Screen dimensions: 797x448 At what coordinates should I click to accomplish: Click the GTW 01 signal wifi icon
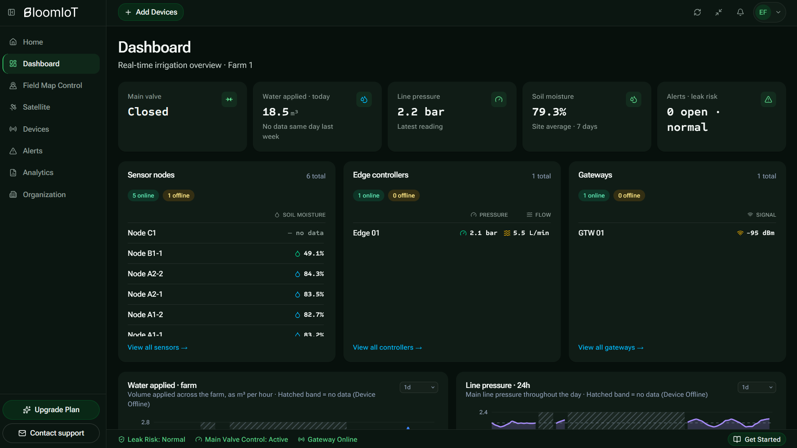point(740,233)
